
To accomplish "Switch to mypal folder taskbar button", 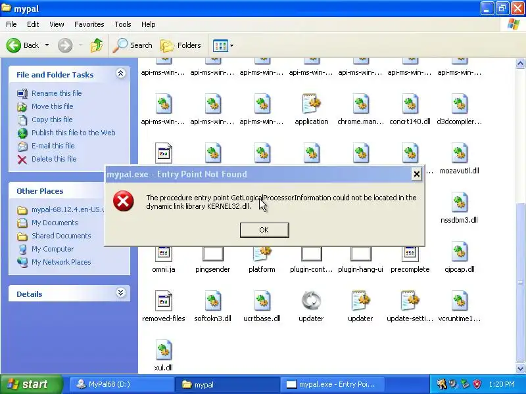I will (227, 384).
